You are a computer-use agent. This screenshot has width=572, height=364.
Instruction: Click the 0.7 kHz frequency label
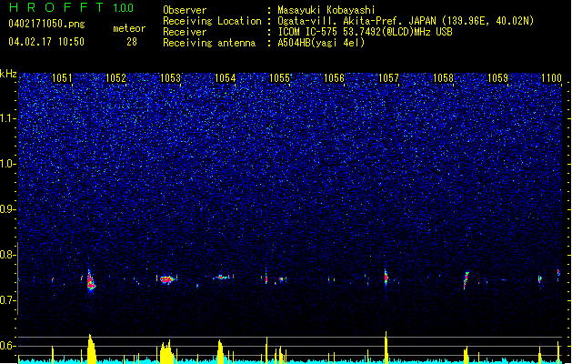pyautogui.click(x=8, y=300)
